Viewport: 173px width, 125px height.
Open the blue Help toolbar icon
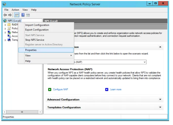tap(23, 15)
